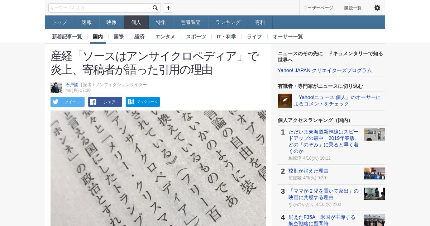Click byline なかのかおり 4/10(水) 7:00
This screenshot has height=226, width=430.
315,204
